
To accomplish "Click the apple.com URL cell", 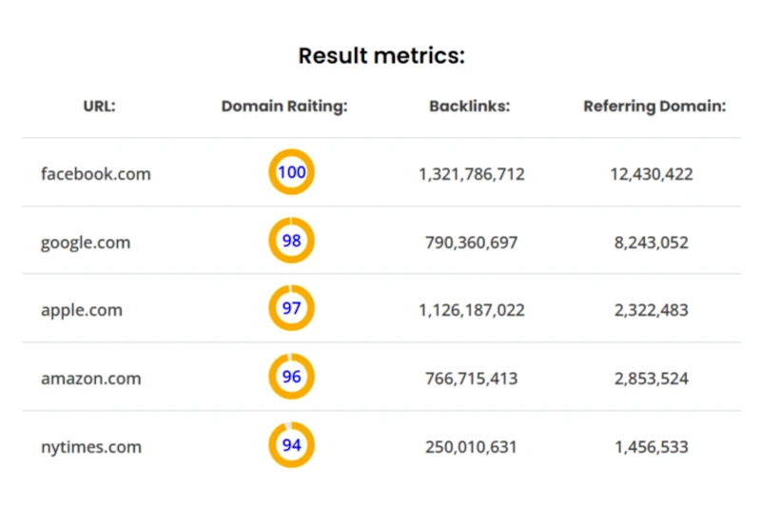I will coord(82,310).
